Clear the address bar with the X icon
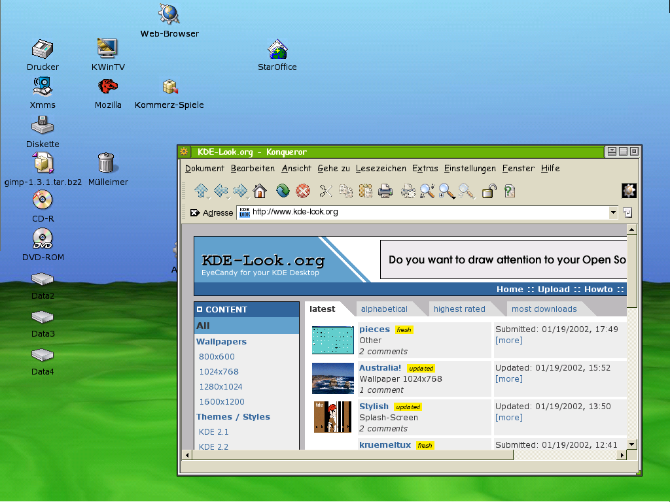This screenshot has height=502, width=670. (x=195, y=212)
